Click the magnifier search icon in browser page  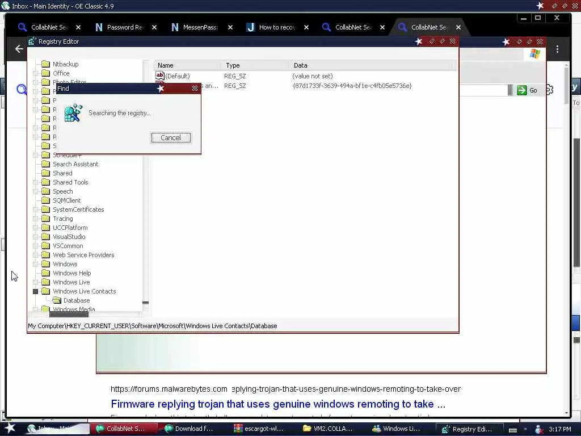click(22, 89)
